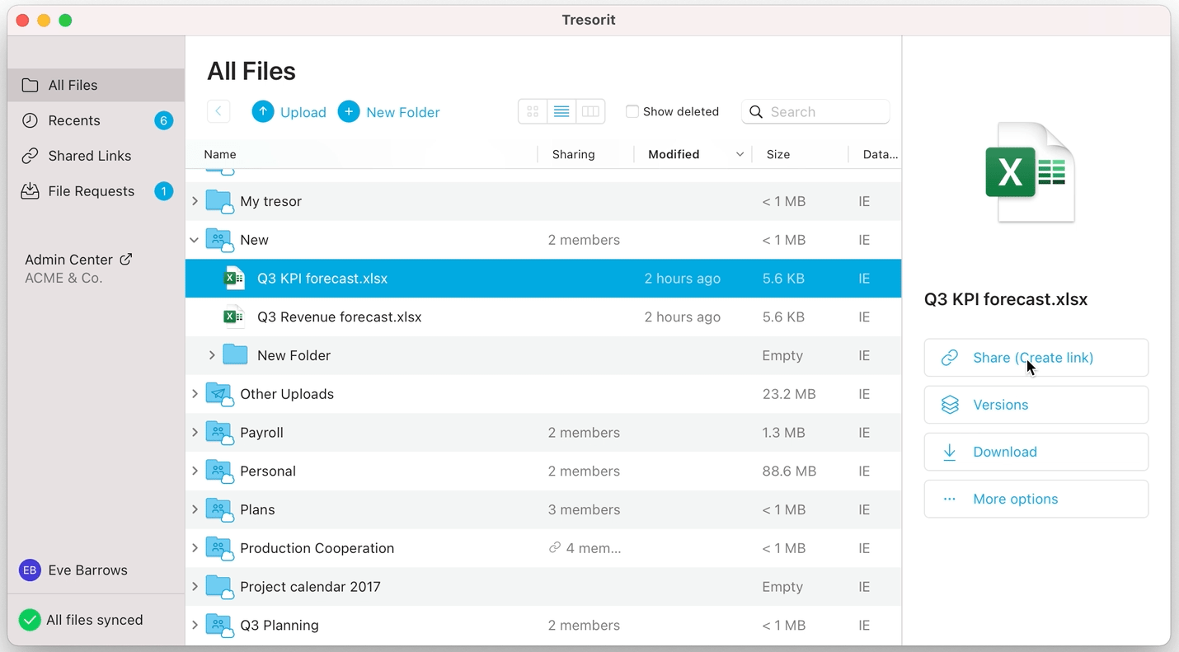The width and height of the screenshot is (1179, 652).
Task: Toggle Modified column sort arrow
Action: coord(740,154)
